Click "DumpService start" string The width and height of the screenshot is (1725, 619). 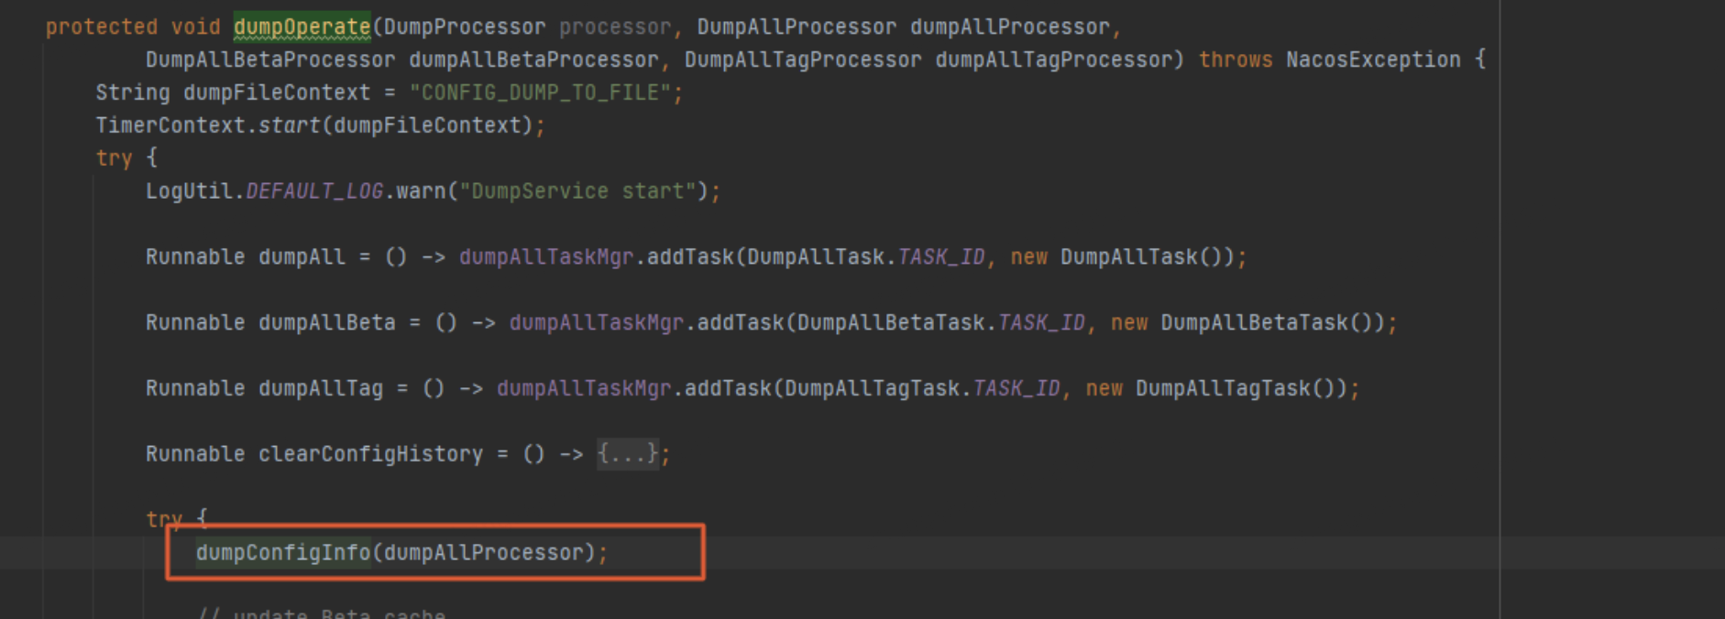[x=577, y=190]
